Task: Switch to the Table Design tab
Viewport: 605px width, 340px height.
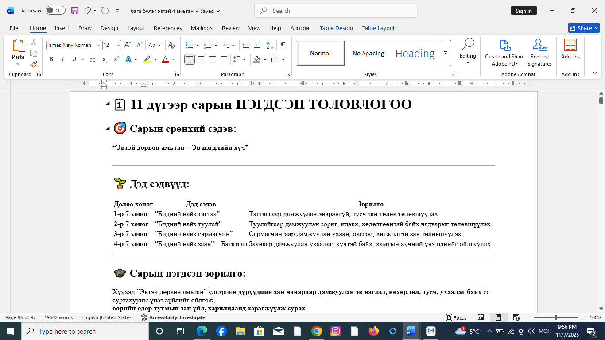Action: coord(336,28)
